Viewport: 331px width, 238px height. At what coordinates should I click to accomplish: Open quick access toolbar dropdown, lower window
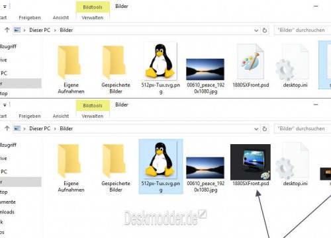5,105
